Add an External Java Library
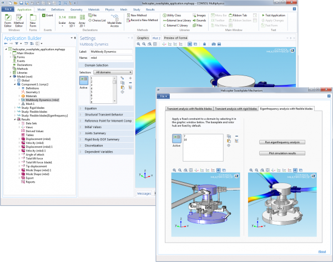Screen dimensions: 333x262 point(177,21)
